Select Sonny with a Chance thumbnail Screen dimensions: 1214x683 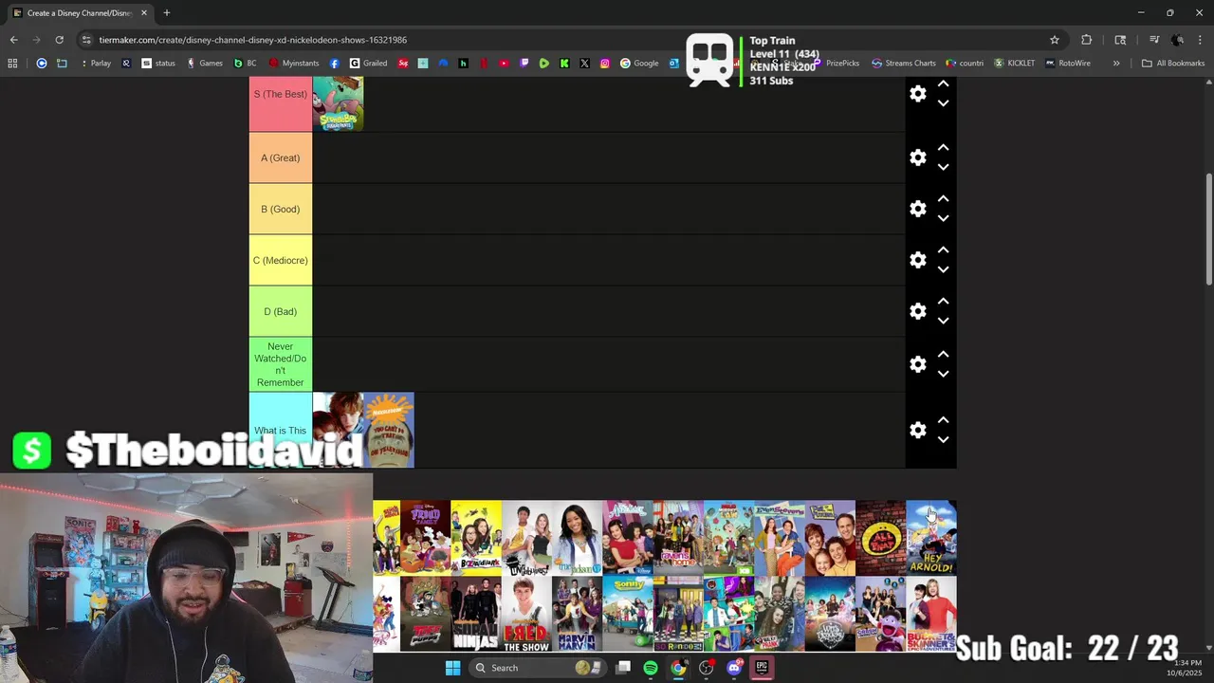click(628, 614)
